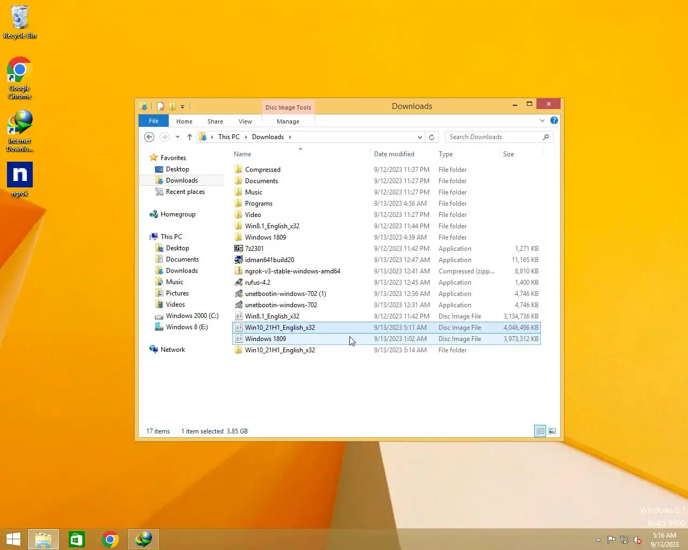Viewport: 688px width, 550px height.
Task: Open Customize Quick Access Toolbar dropdown
Action: click(183, 106)
